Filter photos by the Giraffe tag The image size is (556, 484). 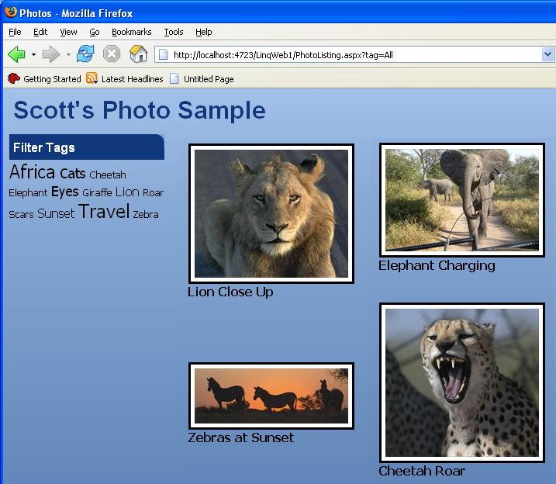click(x=97, y=192)
